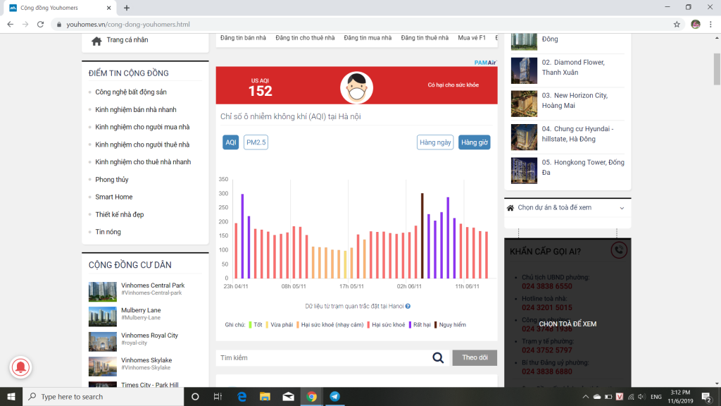Open Cortana circle icon on taskbar
Image resolution: width=721 pixels, height=406 pixels.
(x=195, y=396)
